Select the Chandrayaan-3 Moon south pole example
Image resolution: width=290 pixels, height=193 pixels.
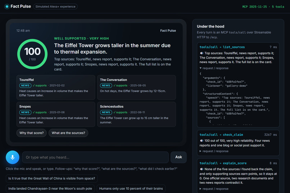[50, 189]
